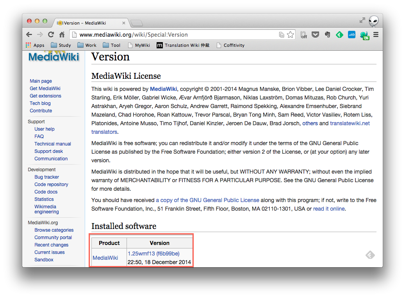Click the floating Feedly icon at the page corner
This screenshot has height=298, width=405.
point(370,255)
